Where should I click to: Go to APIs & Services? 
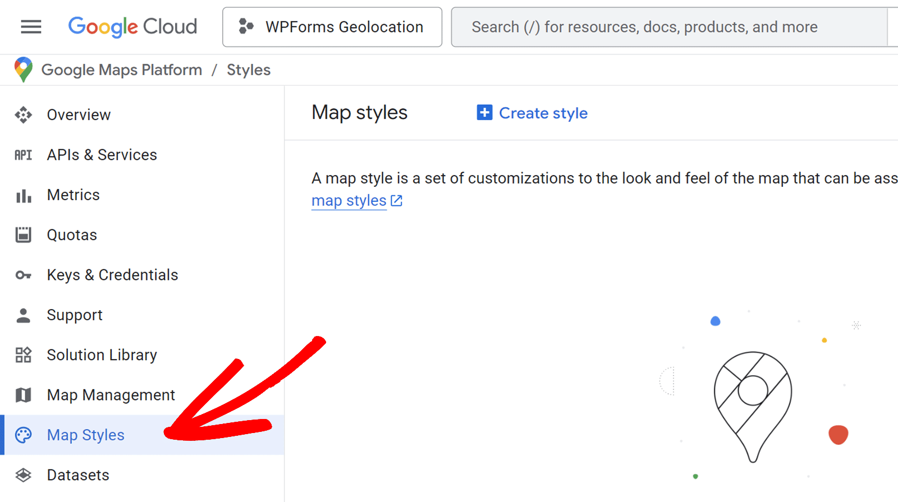(x=142, y=155)
